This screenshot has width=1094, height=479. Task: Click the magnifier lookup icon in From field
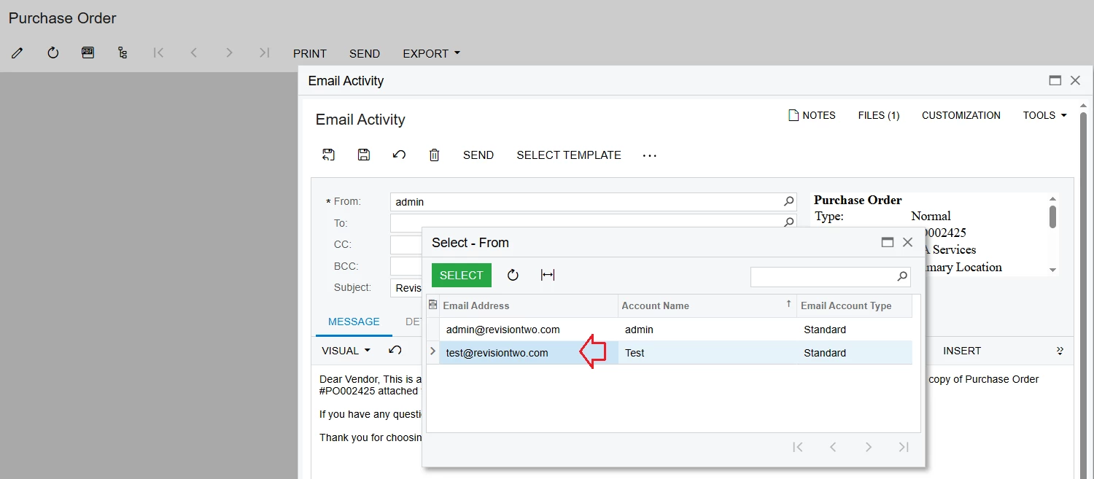tap(788, 202)
